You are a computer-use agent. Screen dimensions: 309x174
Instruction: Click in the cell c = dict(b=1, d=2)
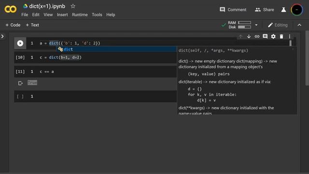pos(60,58)
